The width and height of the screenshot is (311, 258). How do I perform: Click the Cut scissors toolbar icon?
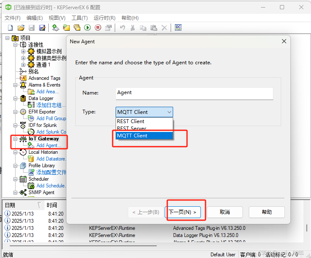point(133,28)
